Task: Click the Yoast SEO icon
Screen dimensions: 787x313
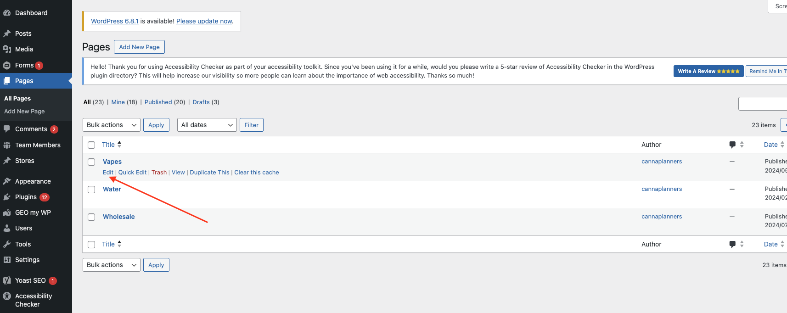Action: (7, 280)
